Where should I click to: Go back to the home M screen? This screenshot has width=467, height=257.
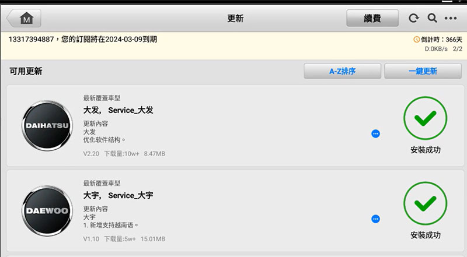[x=24, y=19]
